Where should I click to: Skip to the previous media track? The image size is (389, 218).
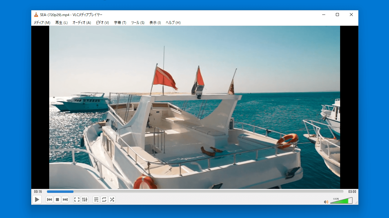click(x=49, y=200)
